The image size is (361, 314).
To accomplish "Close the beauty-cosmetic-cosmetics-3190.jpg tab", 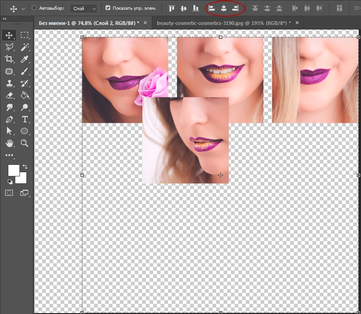I will 297,23.
